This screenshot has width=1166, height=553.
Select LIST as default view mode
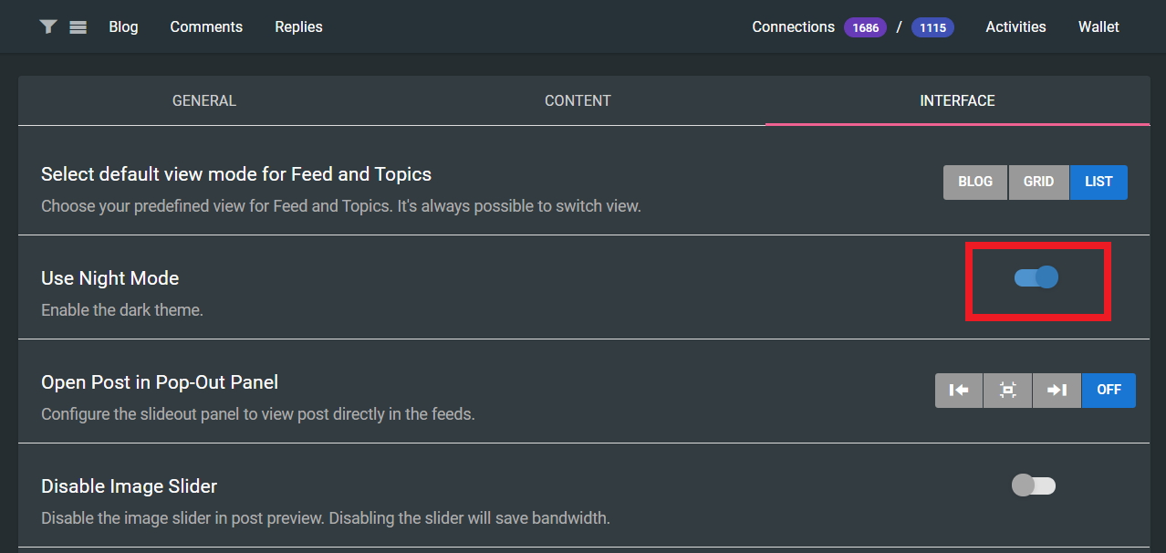tap(1098, 182)
